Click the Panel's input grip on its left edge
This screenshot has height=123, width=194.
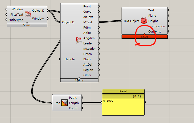(101, 102)
